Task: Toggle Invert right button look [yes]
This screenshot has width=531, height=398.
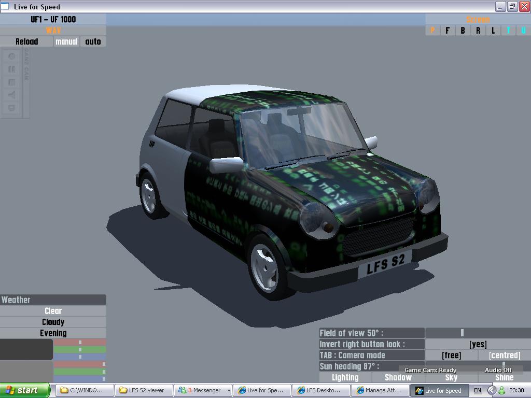Action: coord(478,344)
